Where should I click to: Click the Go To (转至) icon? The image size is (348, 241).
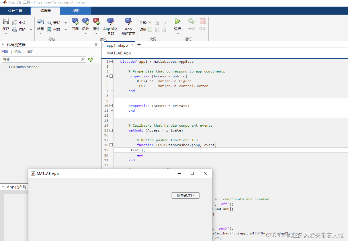tap(40, 22)
